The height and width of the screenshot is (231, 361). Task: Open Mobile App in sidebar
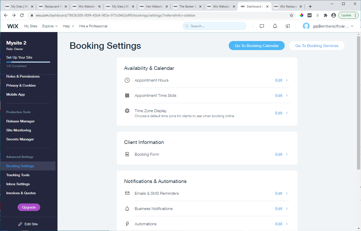16,94
